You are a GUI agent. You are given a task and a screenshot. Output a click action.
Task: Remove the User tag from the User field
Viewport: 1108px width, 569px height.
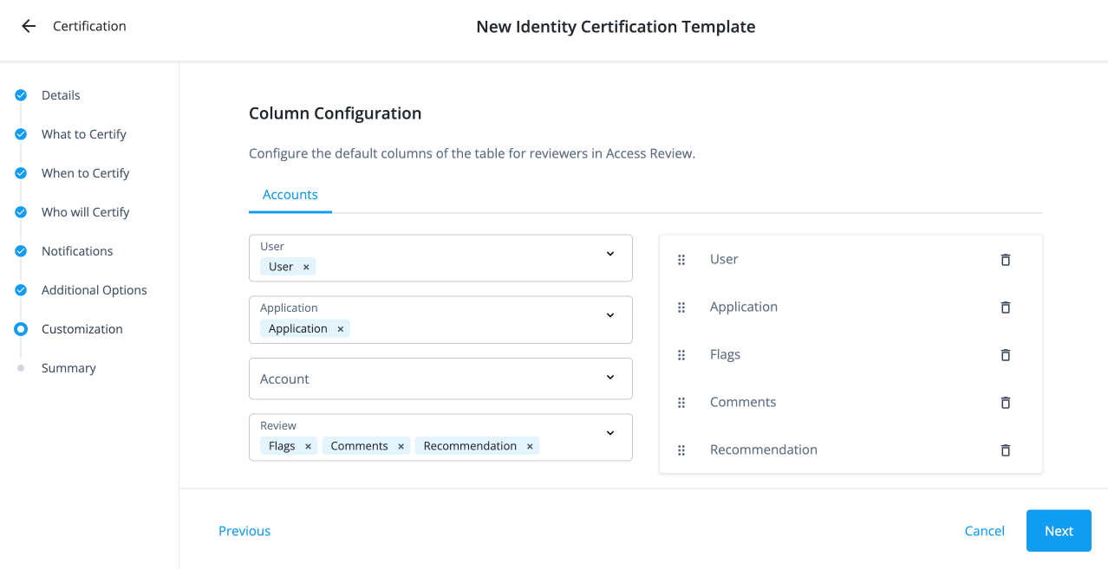click(x=304, y=266)
